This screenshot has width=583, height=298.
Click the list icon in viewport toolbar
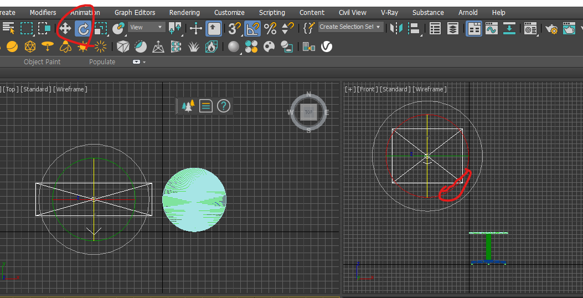coord(205,106)
